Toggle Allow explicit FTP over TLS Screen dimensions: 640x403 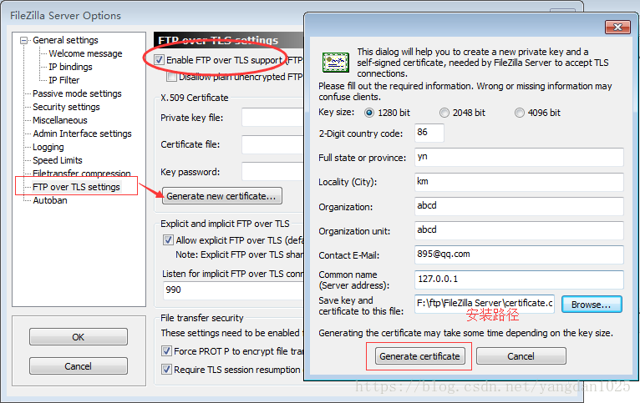168,240
